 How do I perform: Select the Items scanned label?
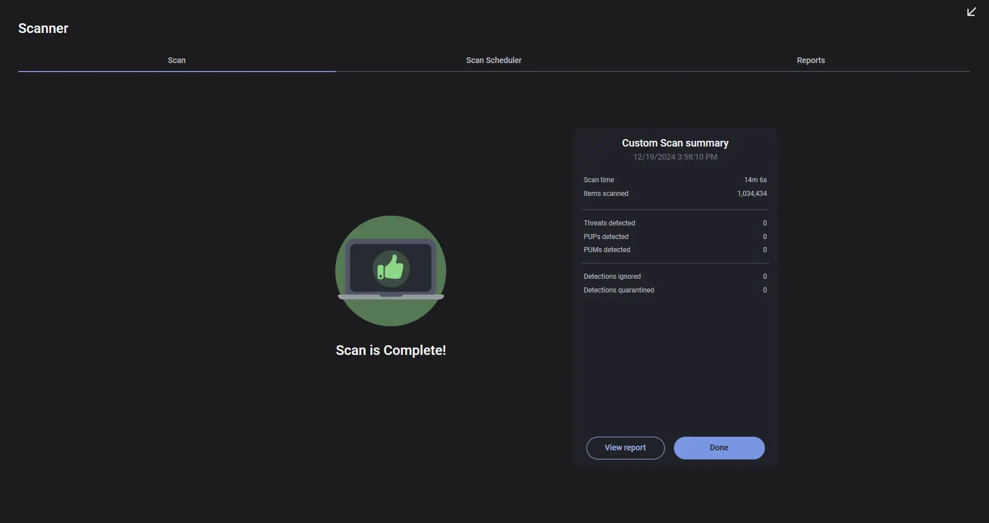click(x=606, y=194)
